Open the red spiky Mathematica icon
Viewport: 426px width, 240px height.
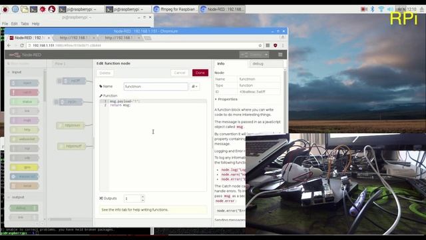pos(43,9)
